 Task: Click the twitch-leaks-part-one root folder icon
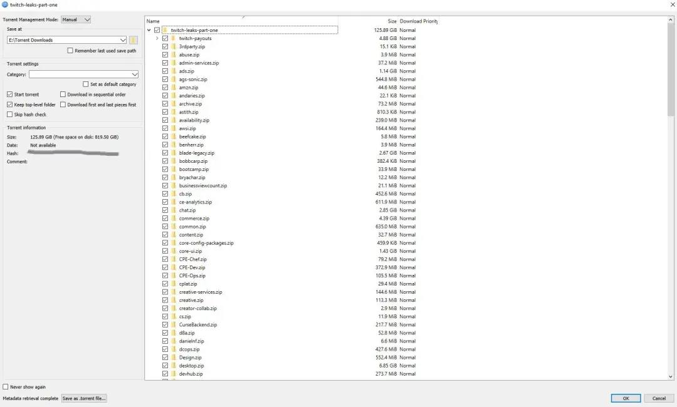165,30
